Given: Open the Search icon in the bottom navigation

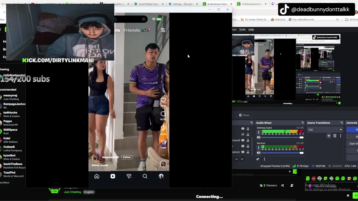Looking at the screenshot, I should click(x=145, y=176).
